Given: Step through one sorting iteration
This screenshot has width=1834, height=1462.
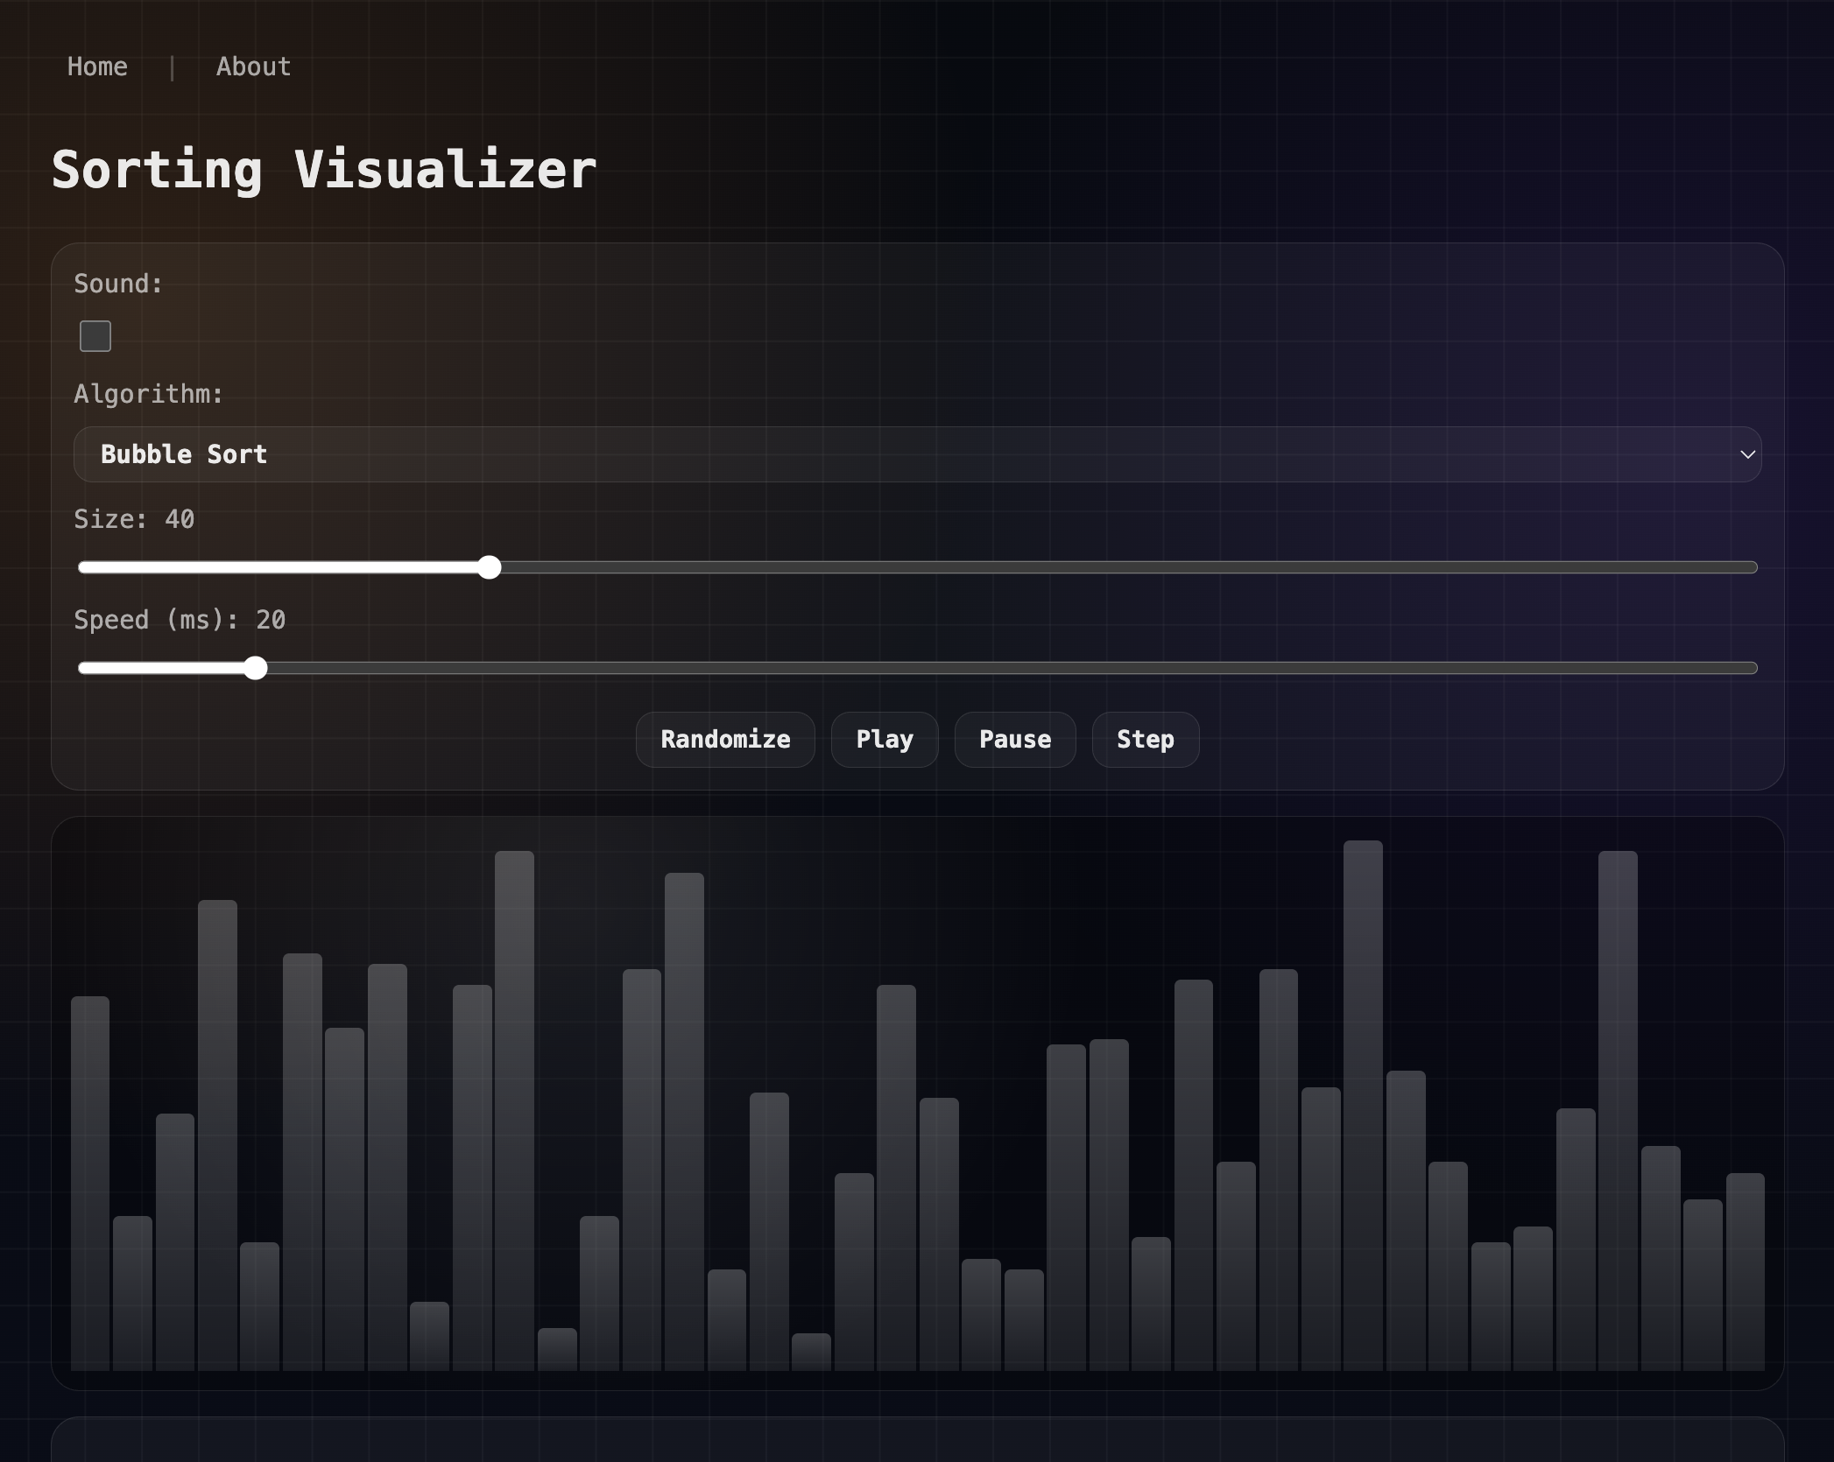Looking at the screenshot, I should click(1145, 740).
